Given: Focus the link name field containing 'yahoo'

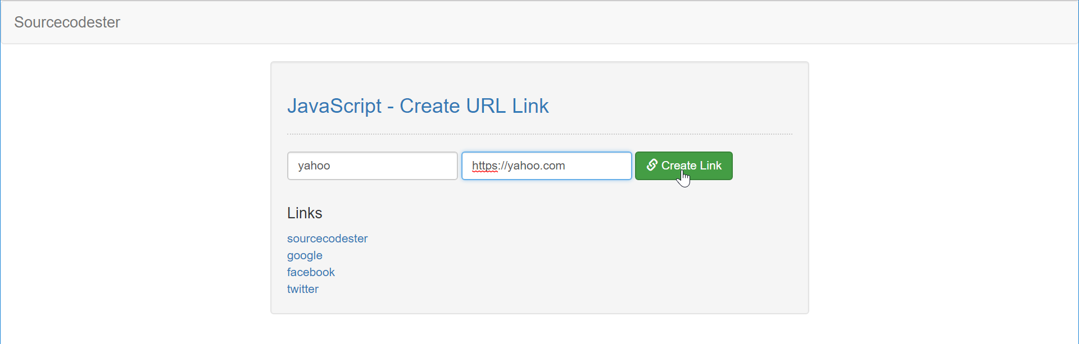Looking at the screenshot, I should tap(372, 166).
